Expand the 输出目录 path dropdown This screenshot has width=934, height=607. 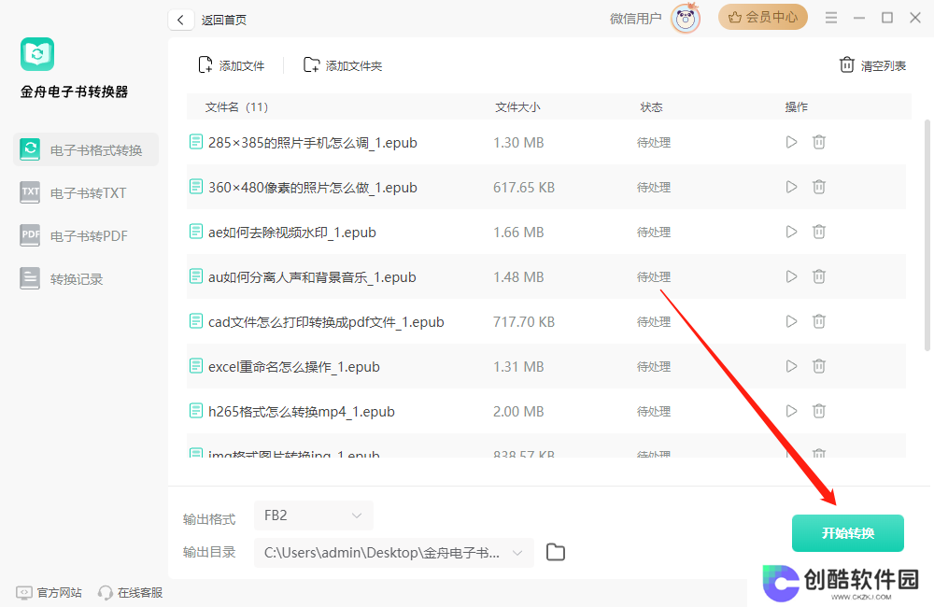coord(517,553)
